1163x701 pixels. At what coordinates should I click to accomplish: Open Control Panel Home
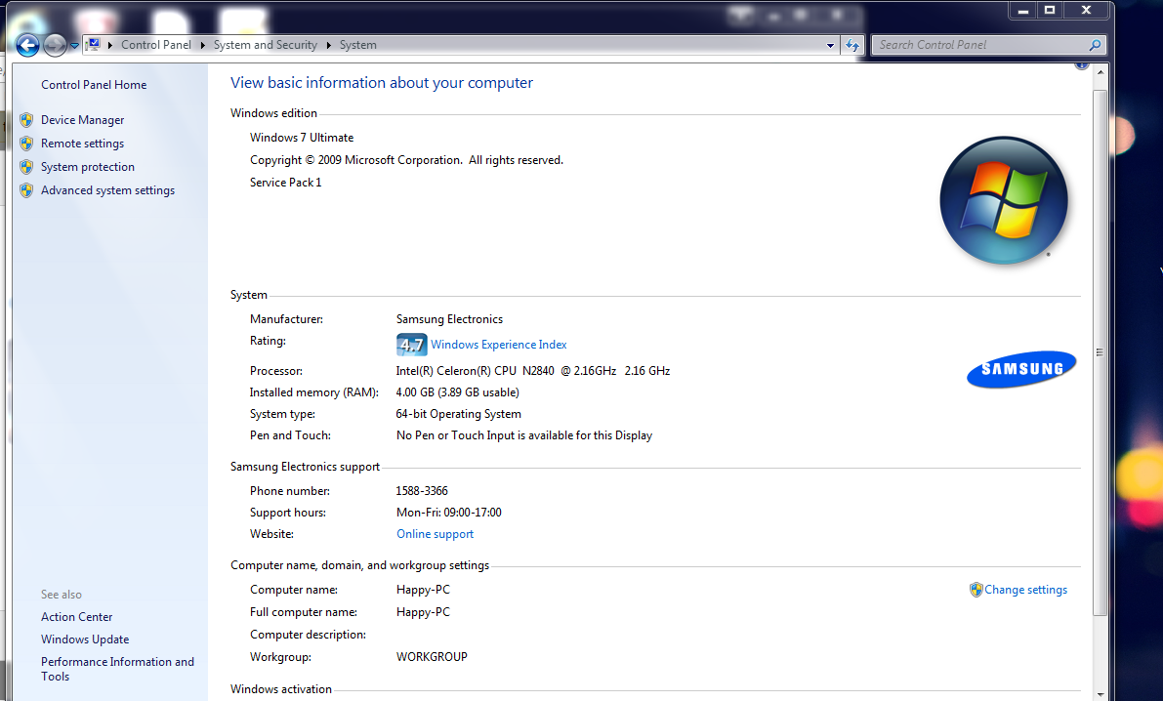(x=94, y=85)
